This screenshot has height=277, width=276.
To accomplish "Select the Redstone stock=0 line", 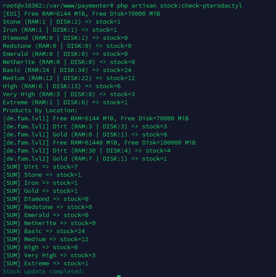I will [67, 46].
